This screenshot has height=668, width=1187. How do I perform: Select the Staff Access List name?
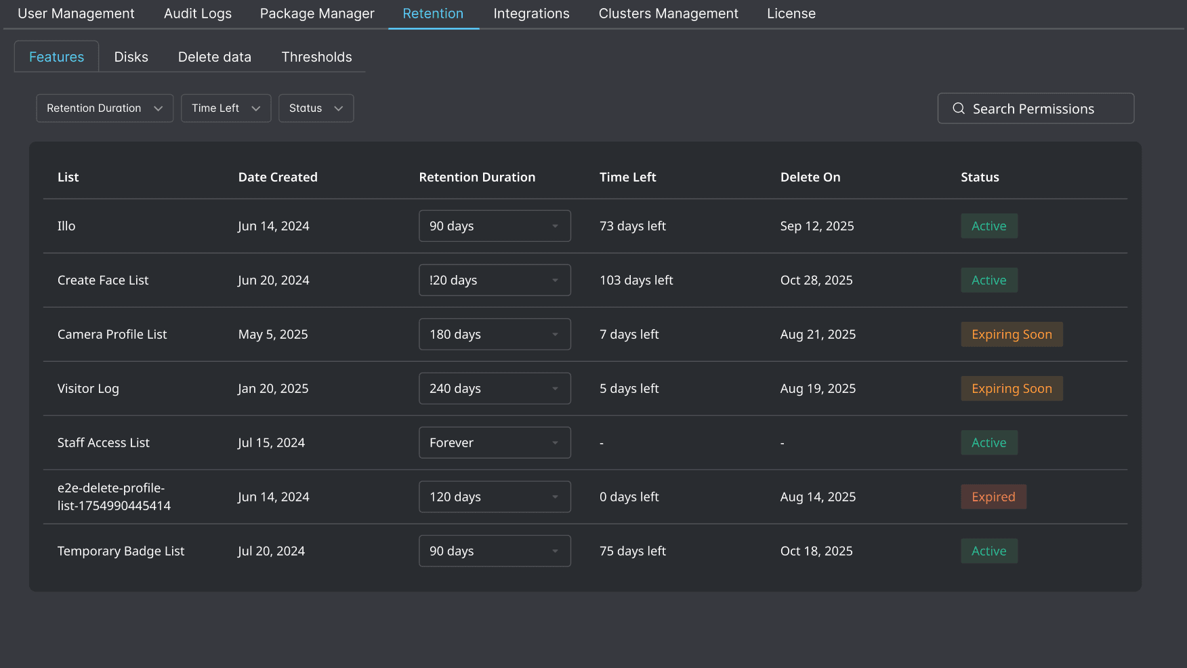click(104, 442)
